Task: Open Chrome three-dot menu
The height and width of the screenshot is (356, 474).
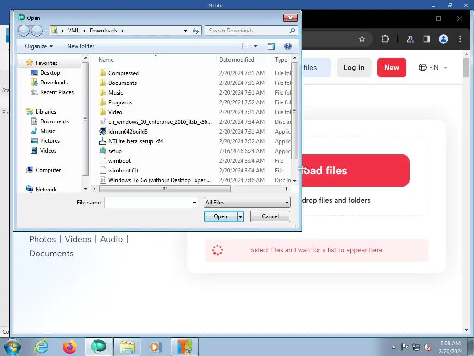Action: pos(460,39)
